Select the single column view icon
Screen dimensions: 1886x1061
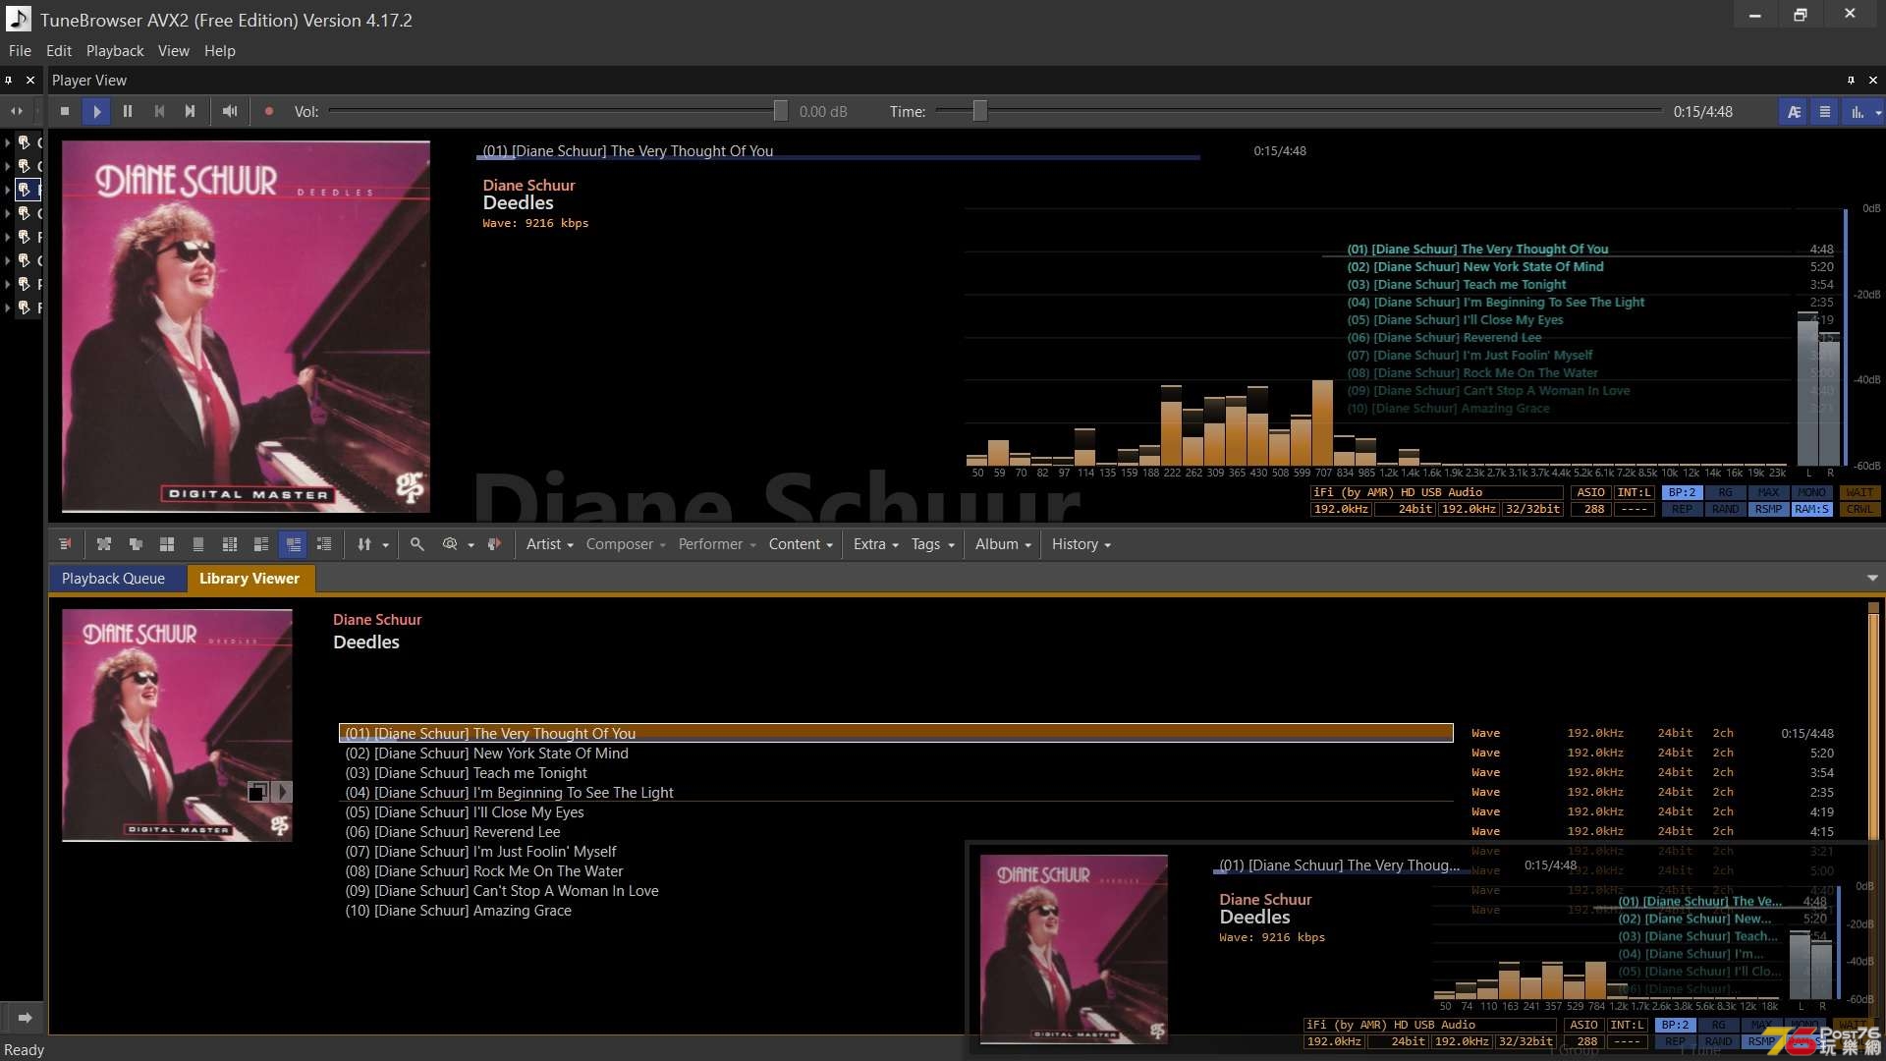pos(198,544)
